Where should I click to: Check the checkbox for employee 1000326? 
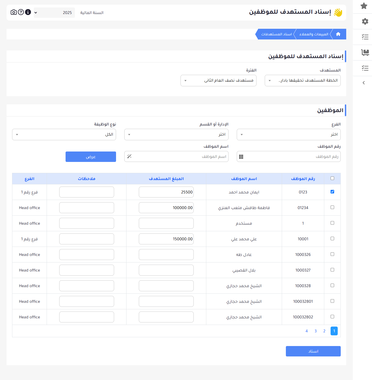pos(332,254)
